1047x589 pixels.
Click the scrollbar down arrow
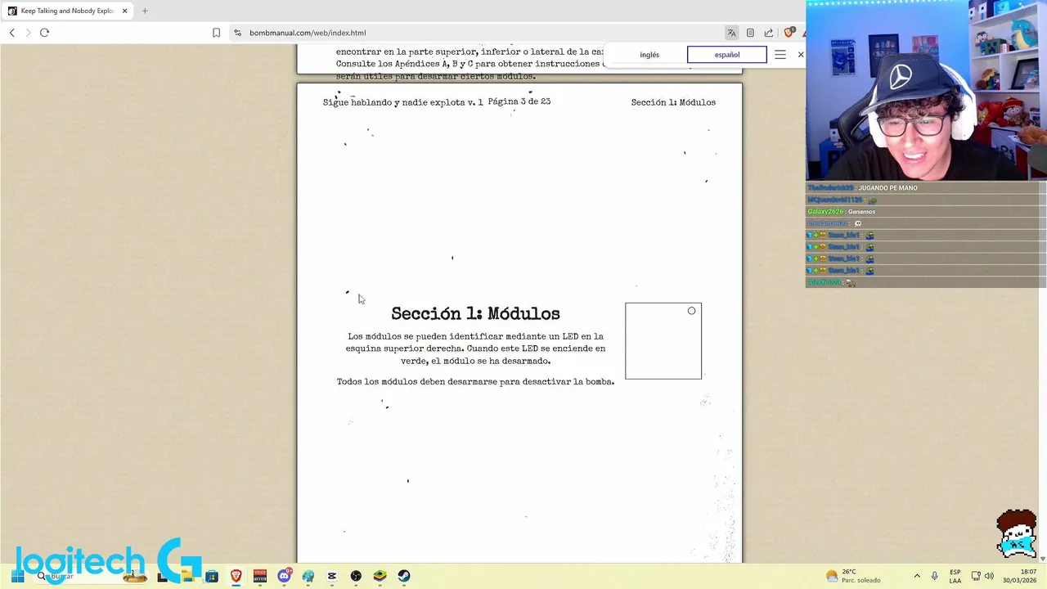tap(1042, 559)
